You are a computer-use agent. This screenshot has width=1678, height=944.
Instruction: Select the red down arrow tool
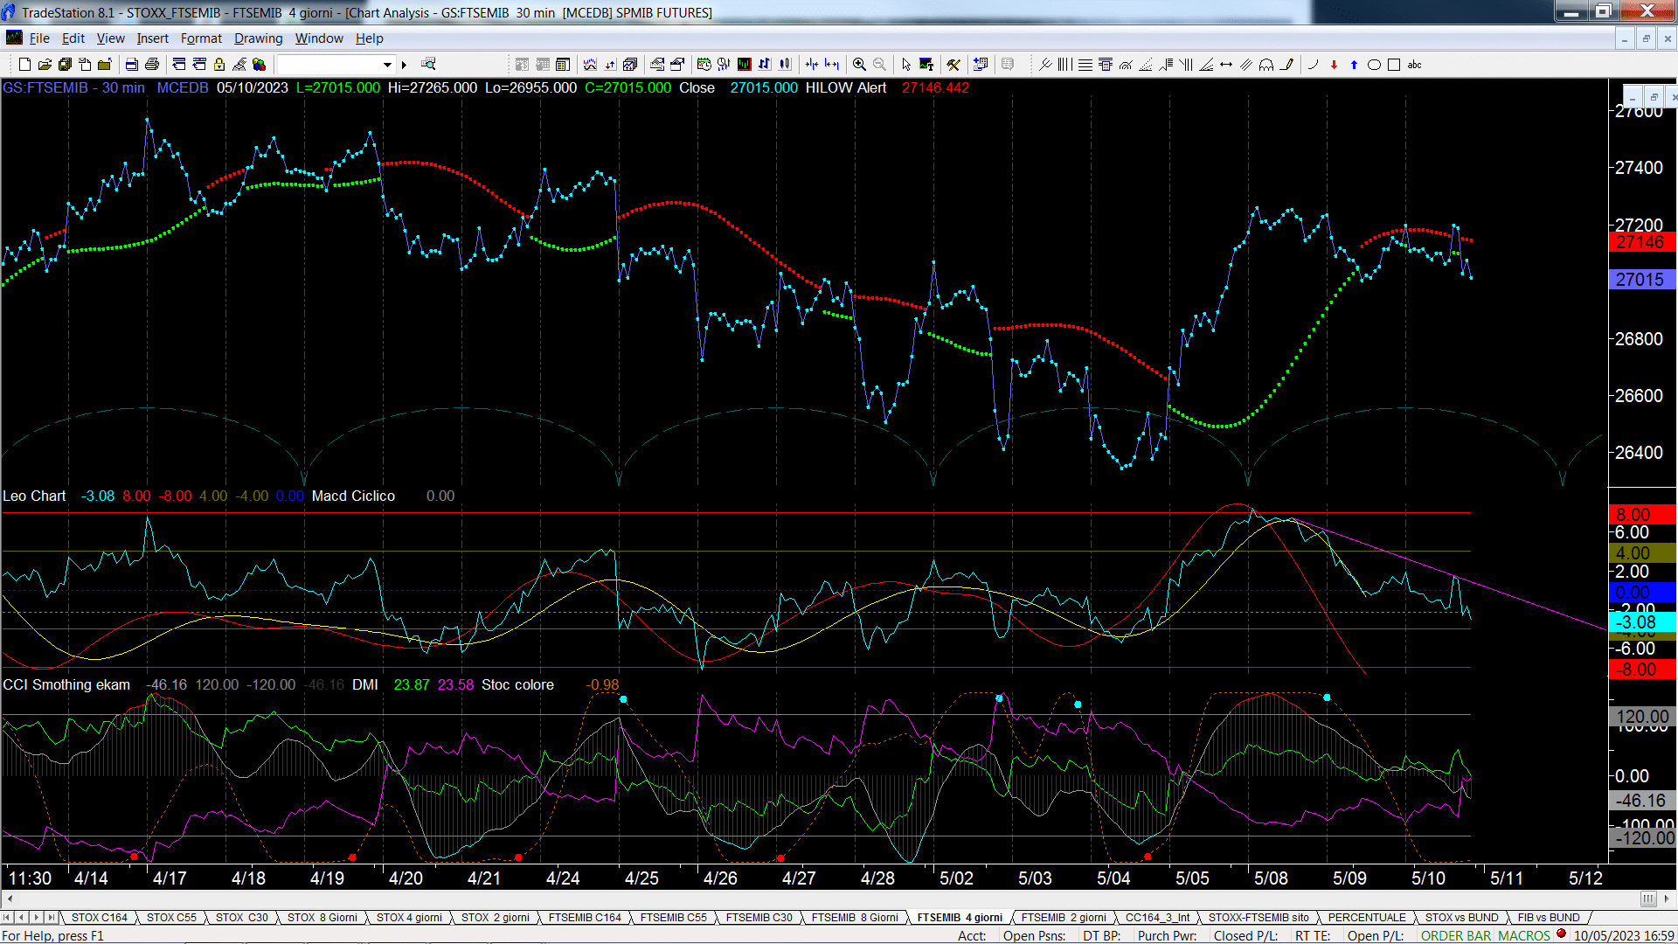(x=1334, y=65)
